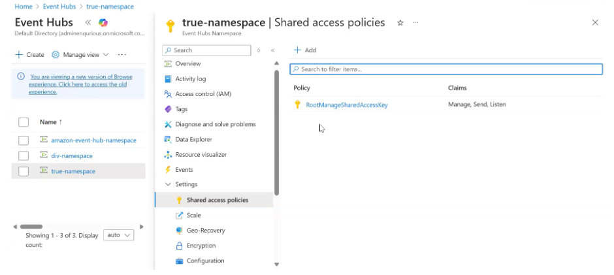Collapse the Event Hubs list pane

[x=88, y=23]
